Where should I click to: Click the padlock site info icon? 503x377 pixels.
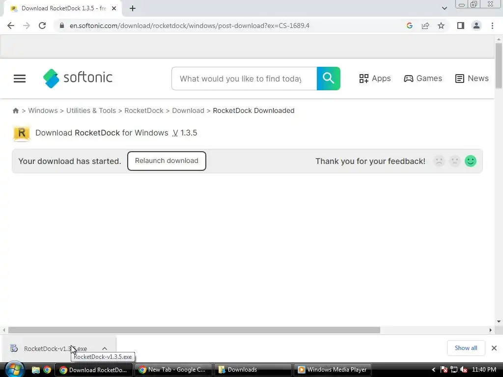tap(62, 26)
